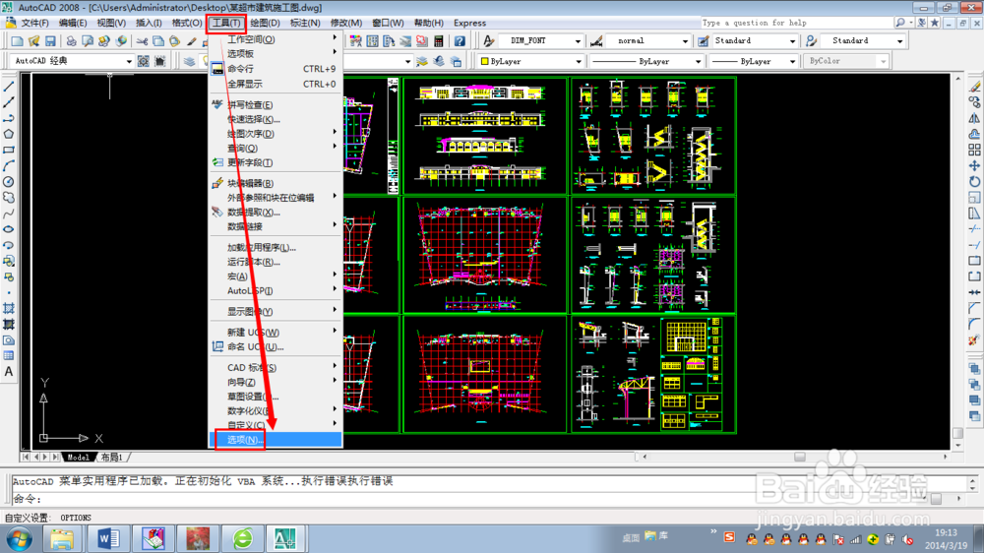Choose 块编辑器(B) menu entry
This screenshot has width=984, height=553.
(x=277, y=183)
